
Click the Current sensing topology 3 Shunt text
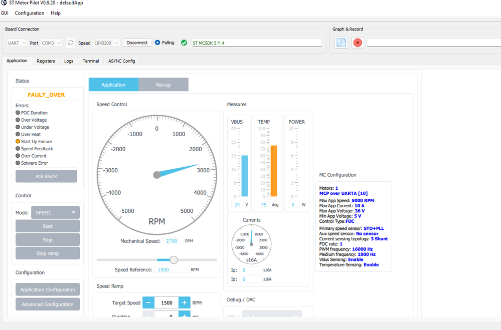click(x=354, y=239)
